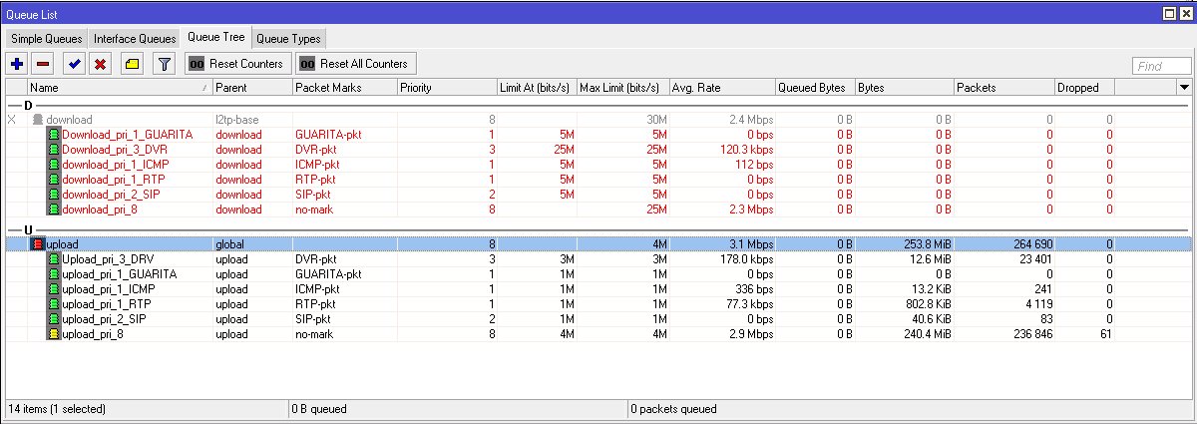
Task: Select the download_pri_8 row name
Action: pyautogui.click(x=98, y=210)
